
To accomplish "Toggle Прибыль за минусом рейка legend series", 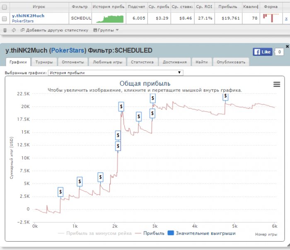I will pos(95,233).
